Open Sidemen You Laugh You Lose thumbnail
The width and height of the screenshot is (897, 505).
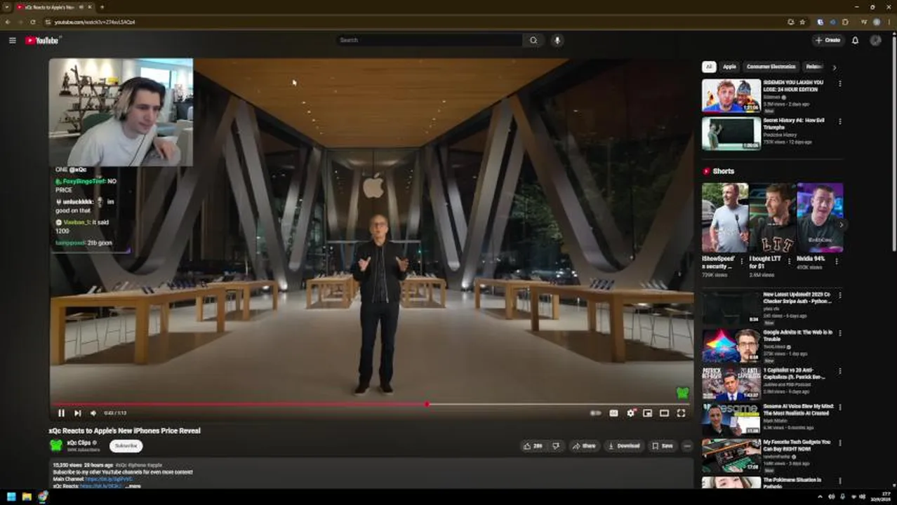731,95
